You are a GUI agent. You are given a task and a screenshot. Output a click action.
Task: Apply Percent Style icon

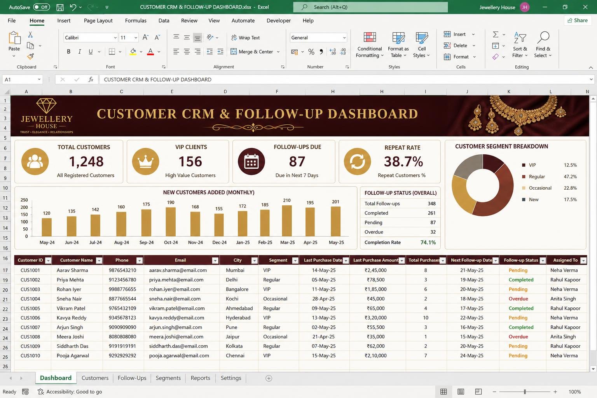[x=311, y=52]
